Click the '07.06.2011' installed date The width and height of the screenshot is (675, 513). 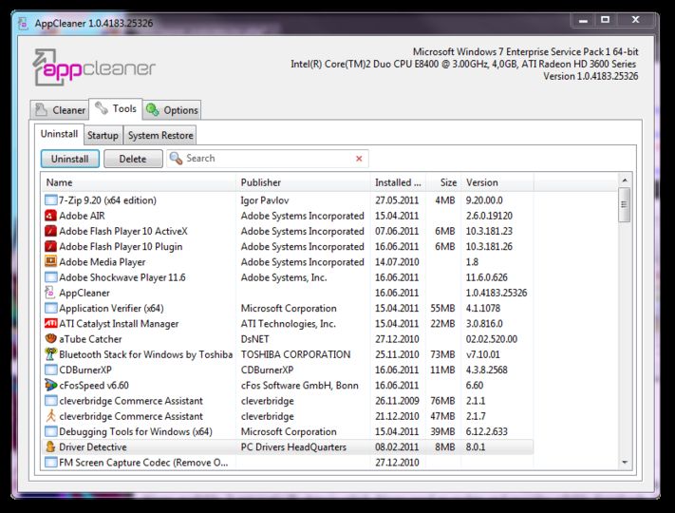[397, 231]
